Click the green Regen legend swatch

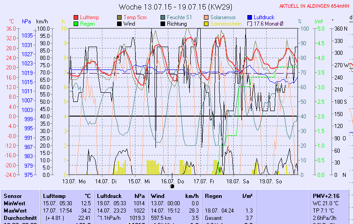pos(76,24)
